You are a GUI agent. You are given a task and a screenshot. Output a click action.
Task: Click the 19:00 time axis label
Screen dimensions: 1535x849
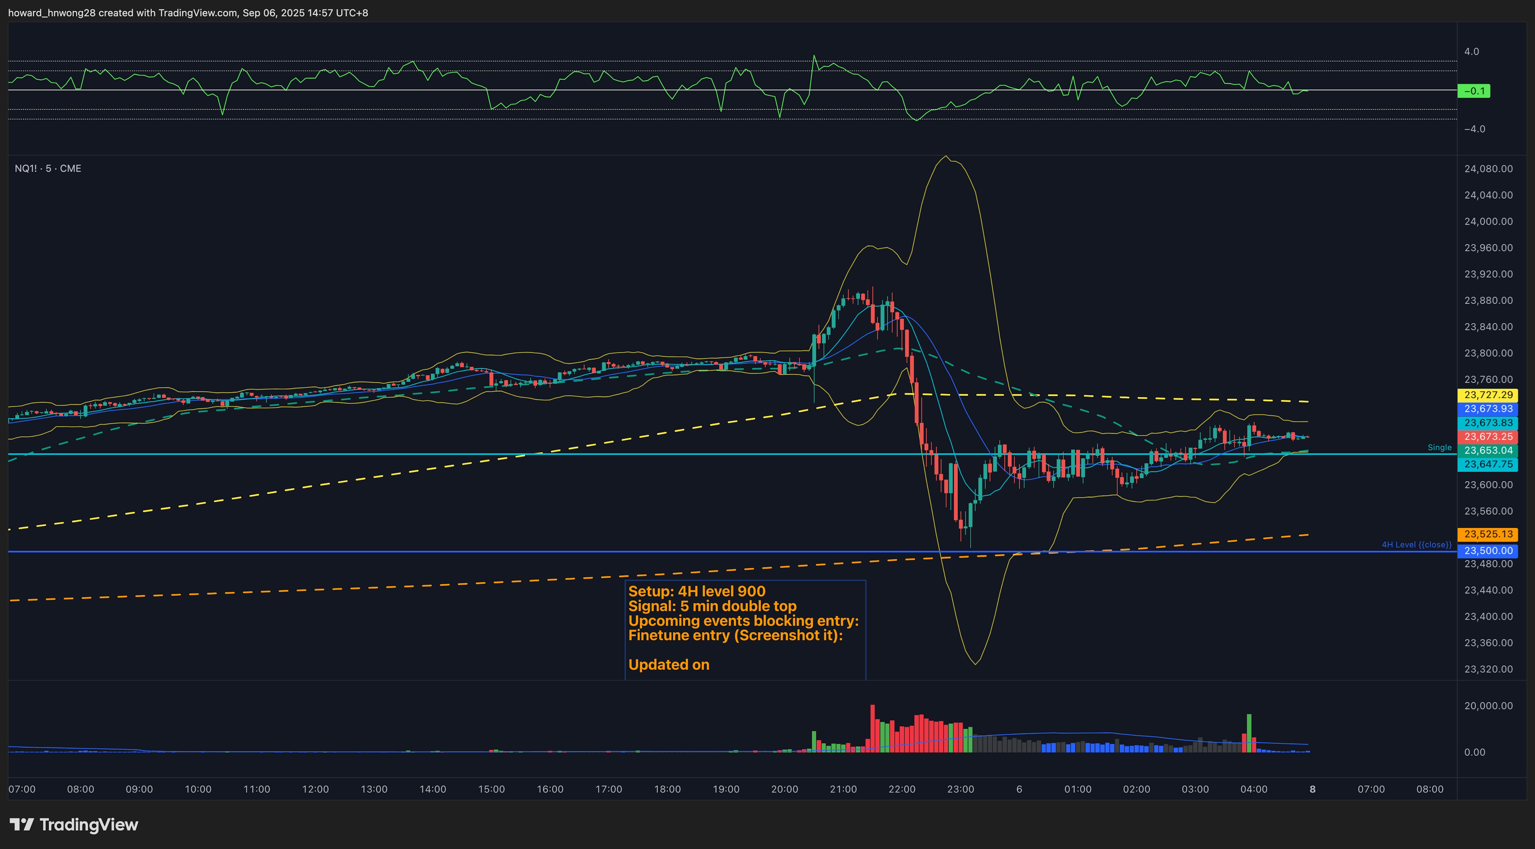726,789
